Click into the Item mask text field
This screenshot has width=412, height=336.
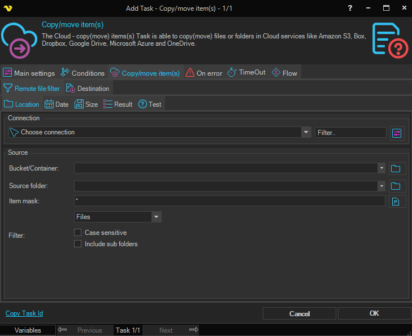[x=229, y=201]
